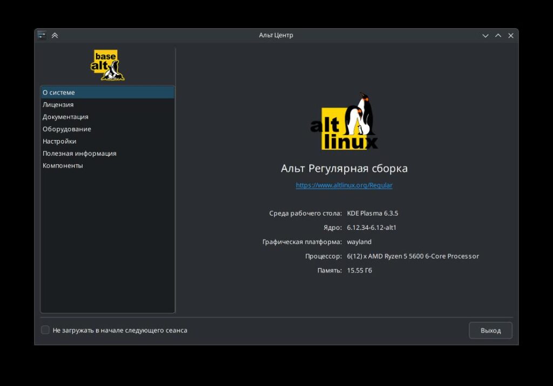The width and height of the screenshot is (553, 386).
Task: Open the 'Полезная информация' section
Action: coord(107,154)
